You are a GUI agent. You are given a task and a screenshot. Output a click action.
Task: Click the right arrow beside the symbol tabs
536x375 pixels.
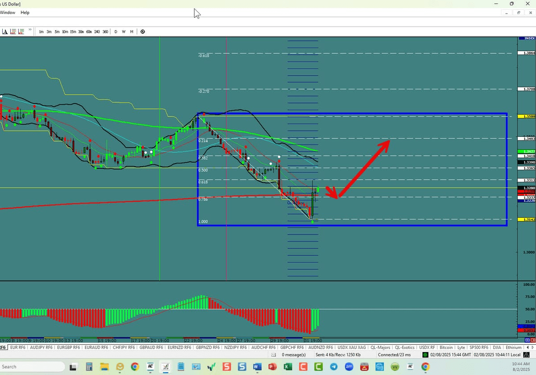point(532,347)
